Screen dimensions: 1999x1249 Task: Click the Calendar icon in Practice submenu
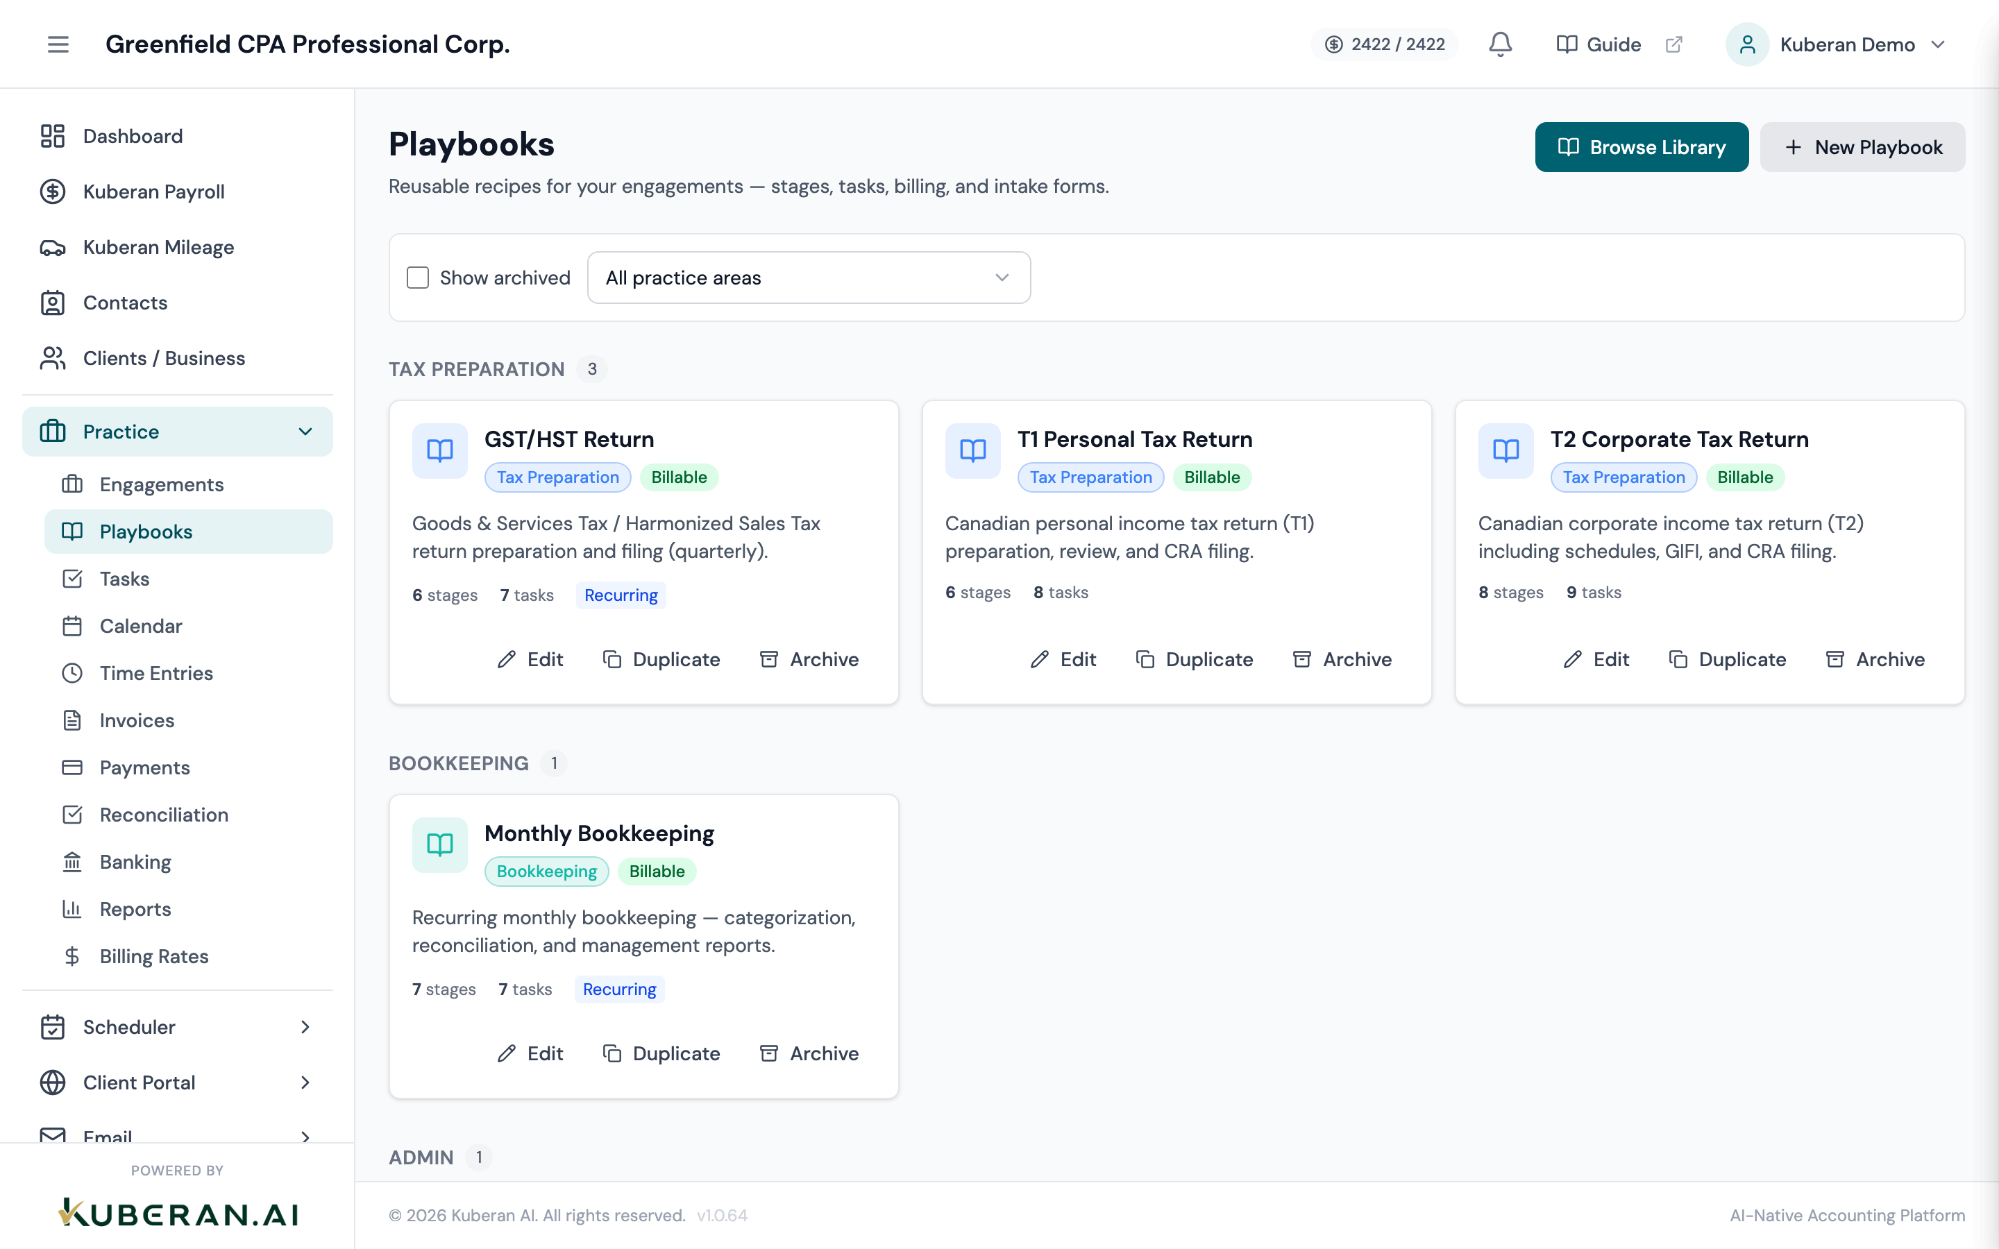coord(73,626)
